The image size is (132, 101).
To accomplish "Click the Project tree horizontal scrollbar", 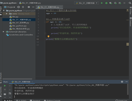I will [x=17, y=79].
